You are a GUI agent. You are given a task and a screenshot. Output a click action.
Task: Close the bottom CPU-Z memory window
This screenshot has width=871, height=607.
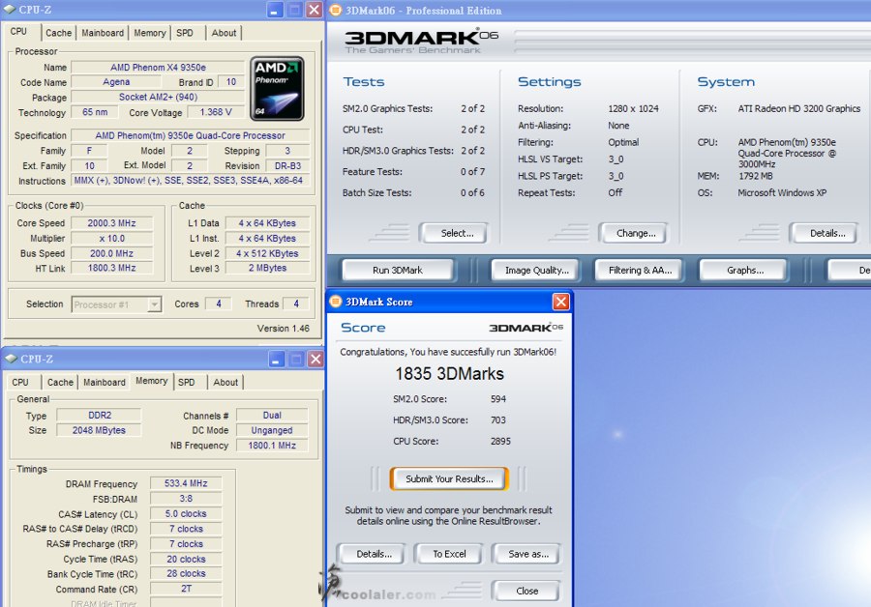click(x=315, y=359)
